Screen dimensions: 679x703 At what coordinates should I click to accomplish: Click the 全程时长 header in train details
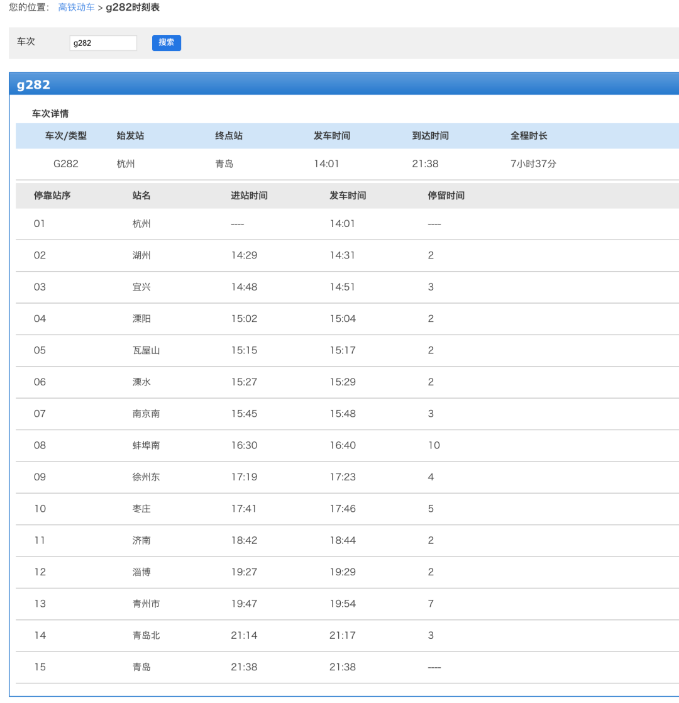point(529,136)
